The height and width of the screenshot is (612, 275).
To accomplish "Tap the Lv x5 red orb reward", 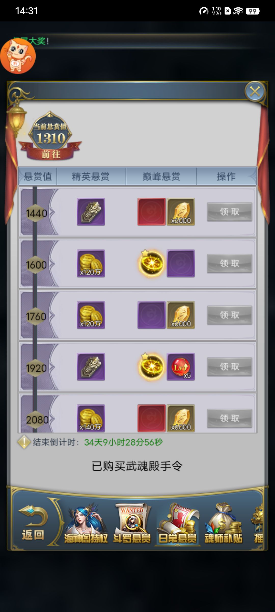I will click(181, 367).
